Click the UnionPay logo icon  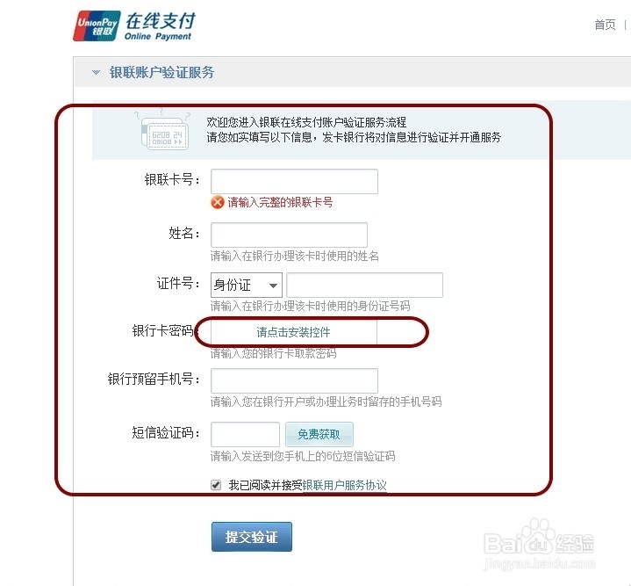[97, 25]
